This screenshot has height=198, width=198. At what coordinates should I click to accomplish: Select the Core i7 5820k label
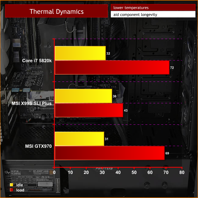pos(37,61)
